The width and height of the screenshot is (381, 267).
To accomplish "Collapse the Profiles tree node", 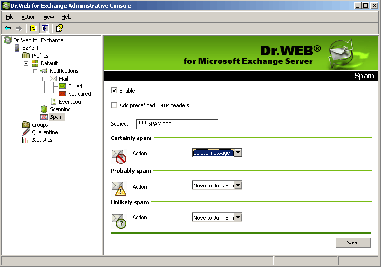I will point(17,56).
